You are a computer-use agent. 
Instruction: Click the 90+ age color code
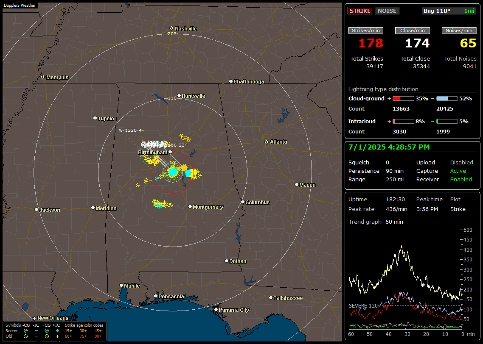pos(98,336)
